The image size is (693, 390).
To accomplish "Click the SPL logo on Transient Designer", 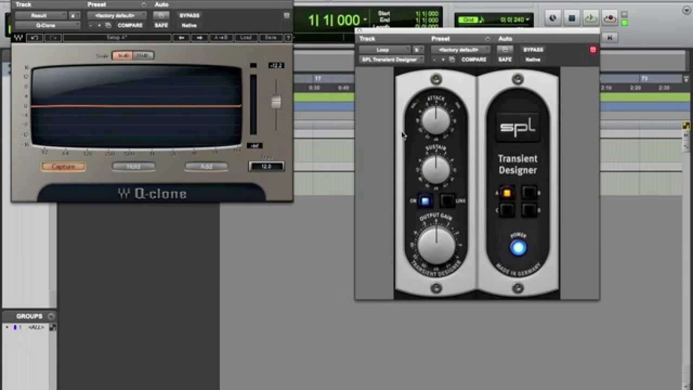I will 518,128.
